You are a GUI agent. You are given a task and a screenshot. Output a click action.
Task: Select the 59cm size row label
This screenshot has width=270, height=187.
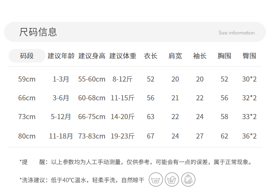(27, 79)
